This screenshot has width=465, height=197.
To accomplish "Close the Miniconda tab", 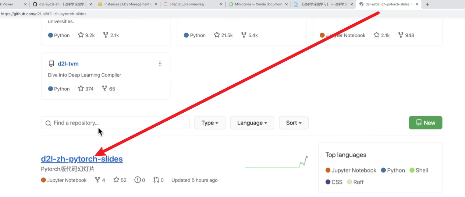I will click(287, 4).
